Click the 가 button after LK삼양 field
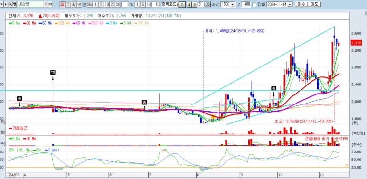The height and width of the screenshot is (179, 367). tap(46, 4)
